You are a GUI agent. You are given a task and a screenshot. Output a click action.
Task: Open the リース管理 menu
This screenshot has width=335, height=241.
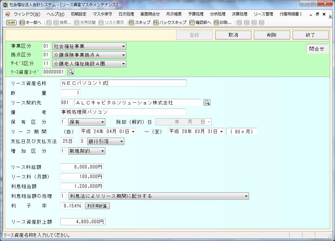[263, 14]
